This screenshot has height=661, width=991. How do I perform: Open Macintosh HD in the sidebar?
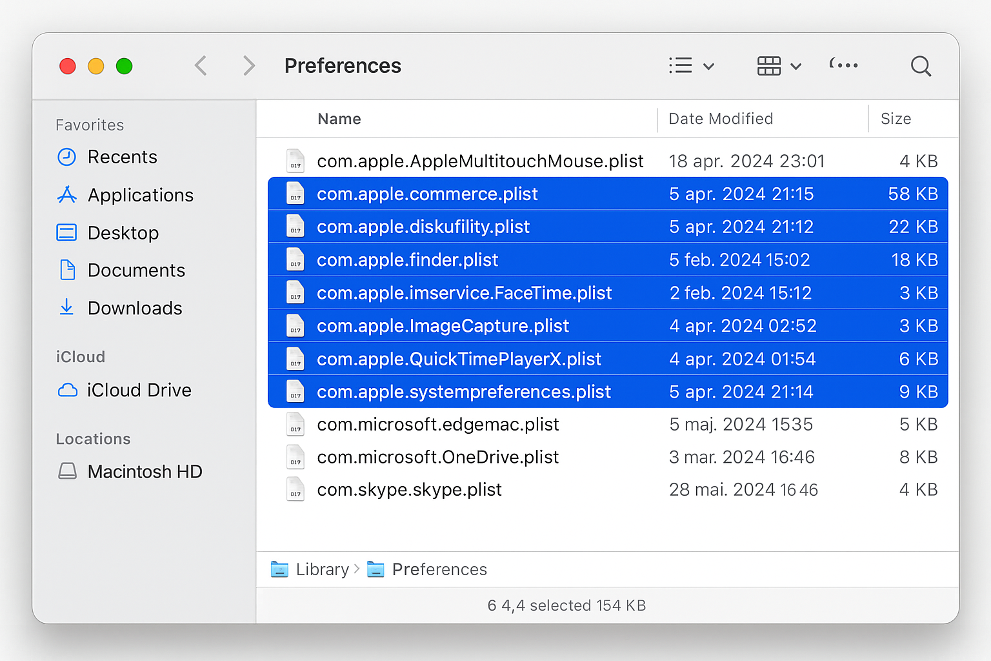(130, 471)
